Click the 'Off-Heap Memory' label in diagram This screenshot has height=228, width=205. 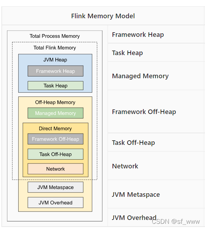55,102
